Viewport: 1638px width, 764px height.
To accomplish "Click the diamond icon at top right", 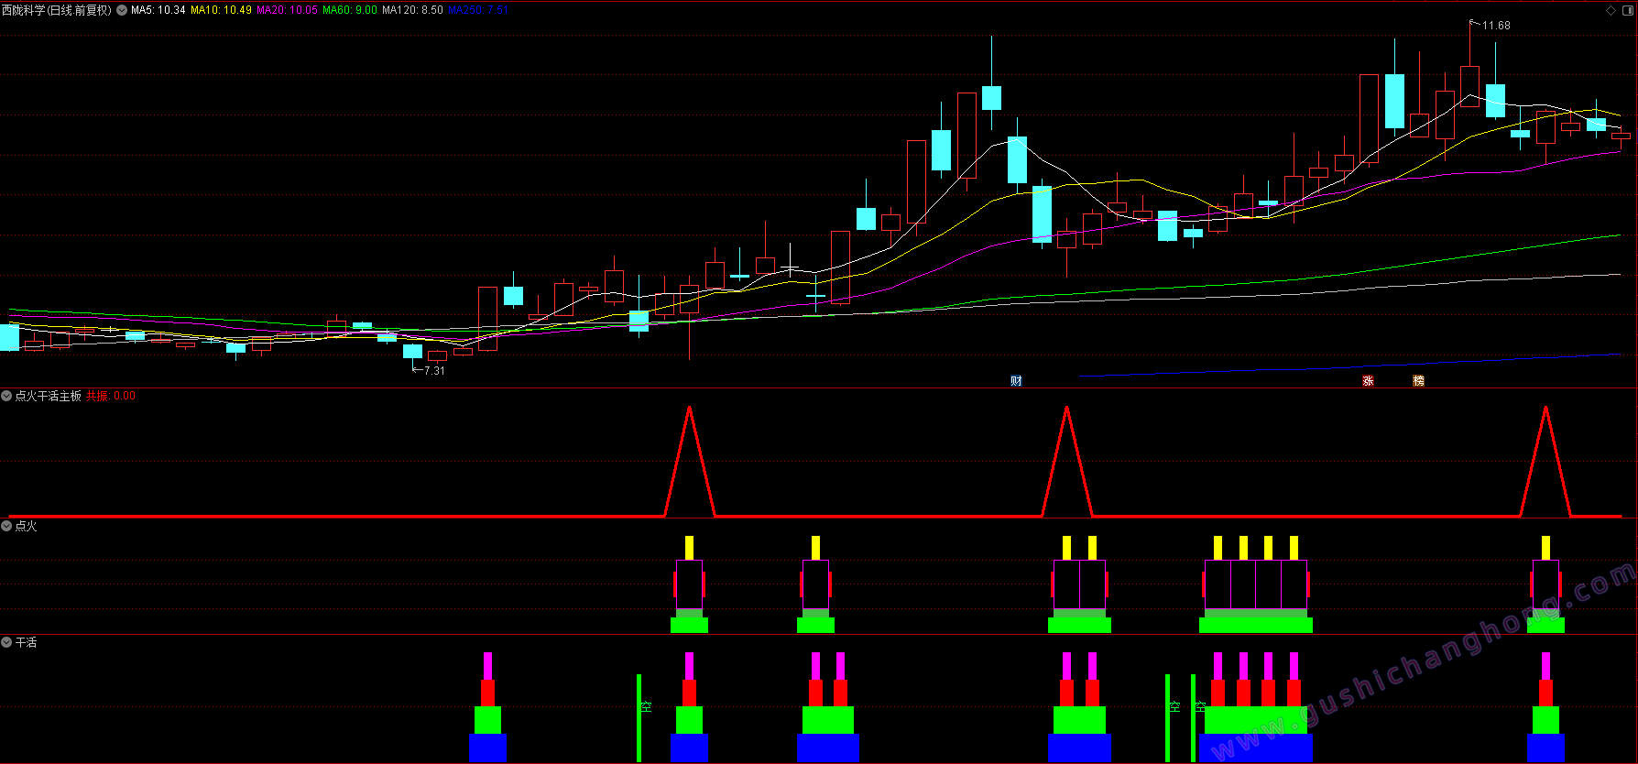I will tap(1611, 10).
